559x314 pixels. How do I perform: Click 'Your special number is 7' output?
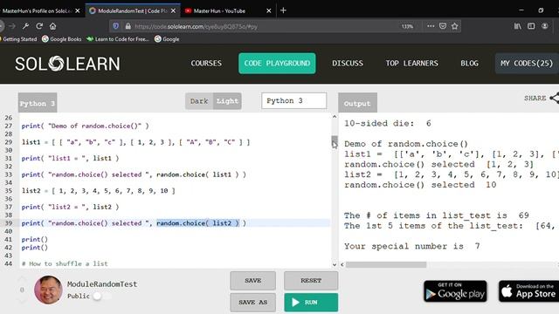coord(411,246)
